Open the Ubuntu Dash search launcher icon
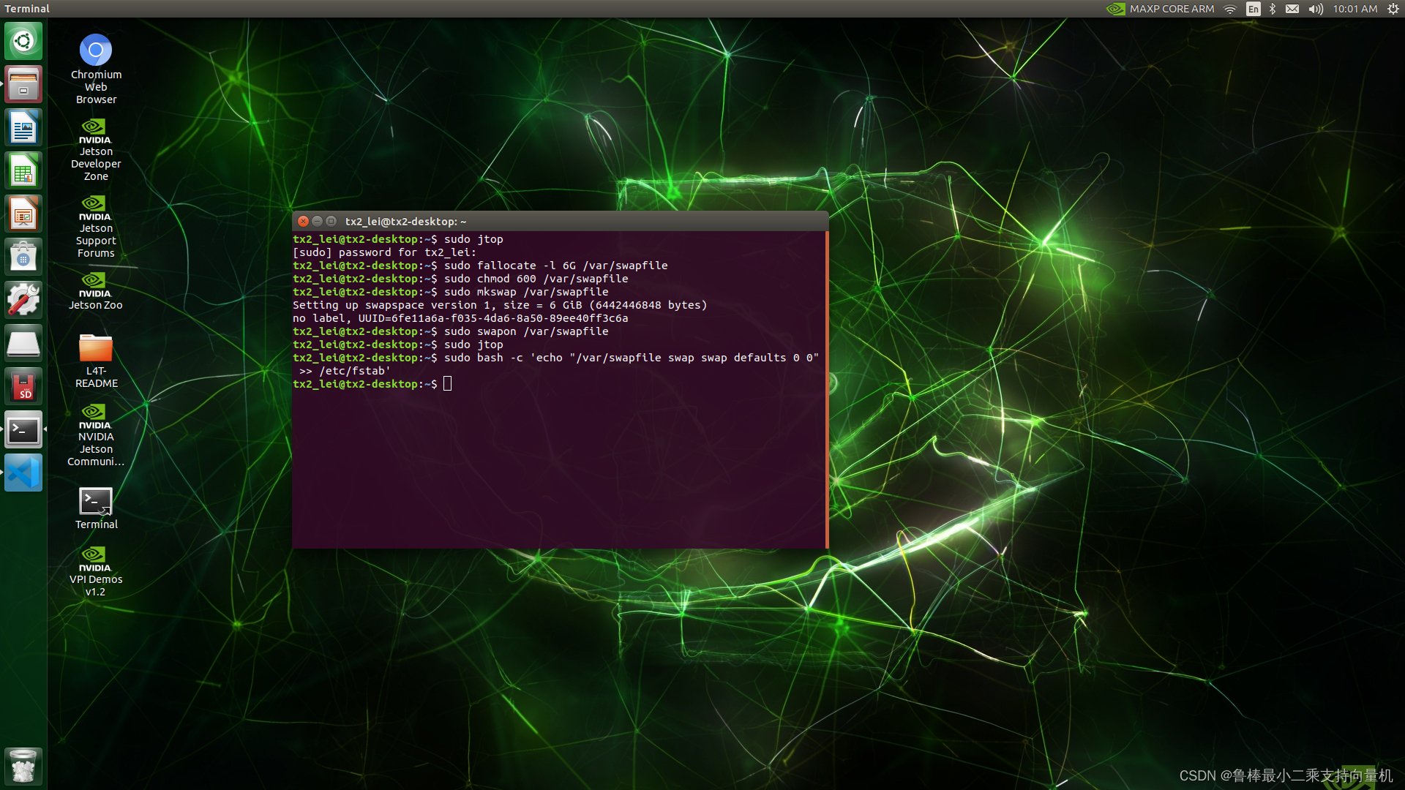The width and height of the screenshot is (1405, 790). (23, 41)
